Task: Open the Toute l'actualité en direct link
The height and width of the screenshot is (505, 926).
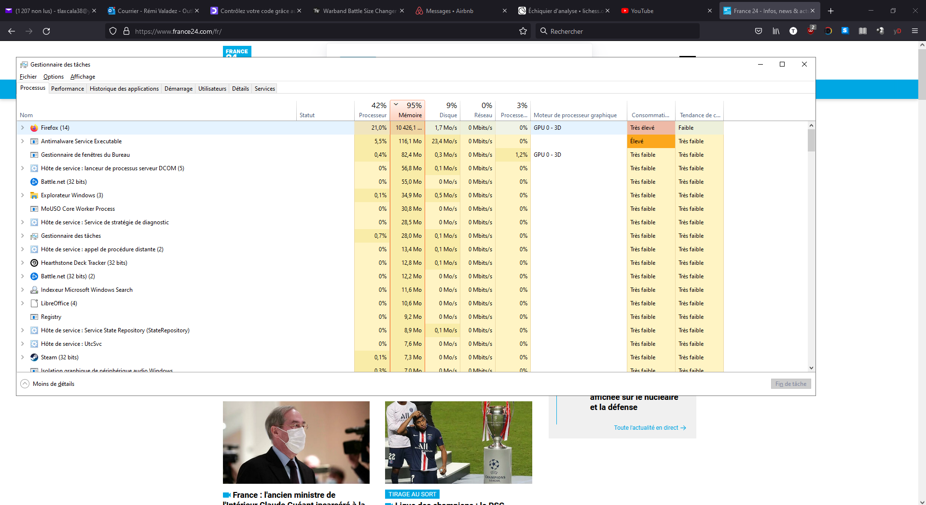Action: pyautogui.click(x=650, y=428)
